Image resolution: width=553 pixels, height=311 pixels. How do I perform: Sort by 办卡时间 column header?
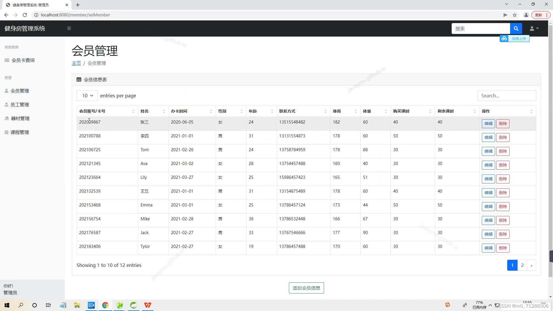click(x=192, y=111)
